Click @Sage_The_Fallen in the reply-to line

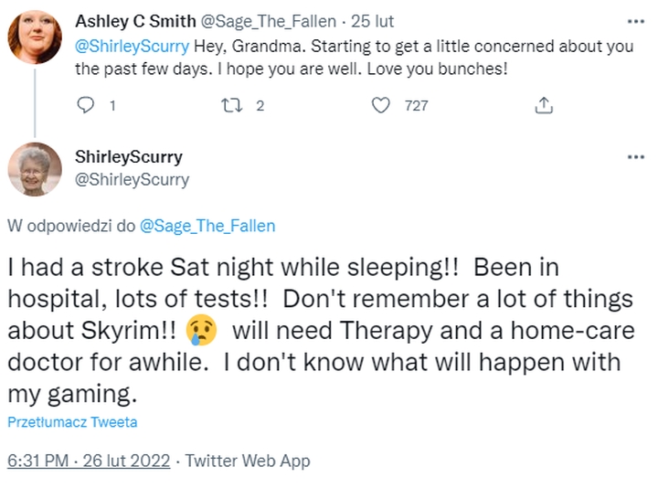(x=207, y=226)
